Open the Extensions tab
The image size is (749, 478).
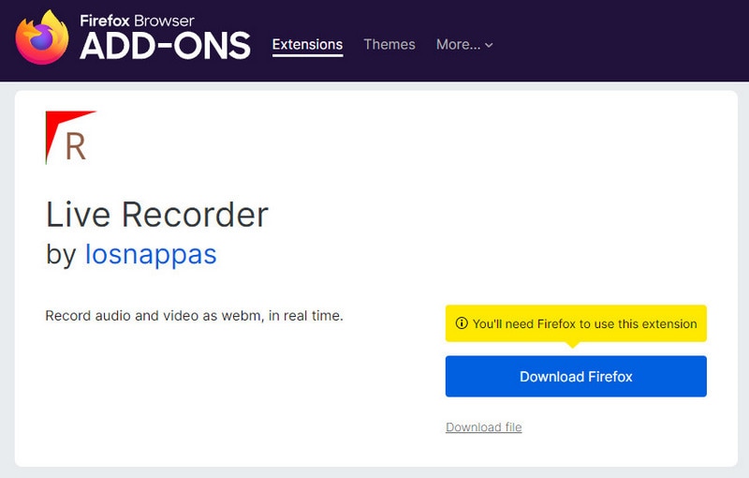(307, 44)
